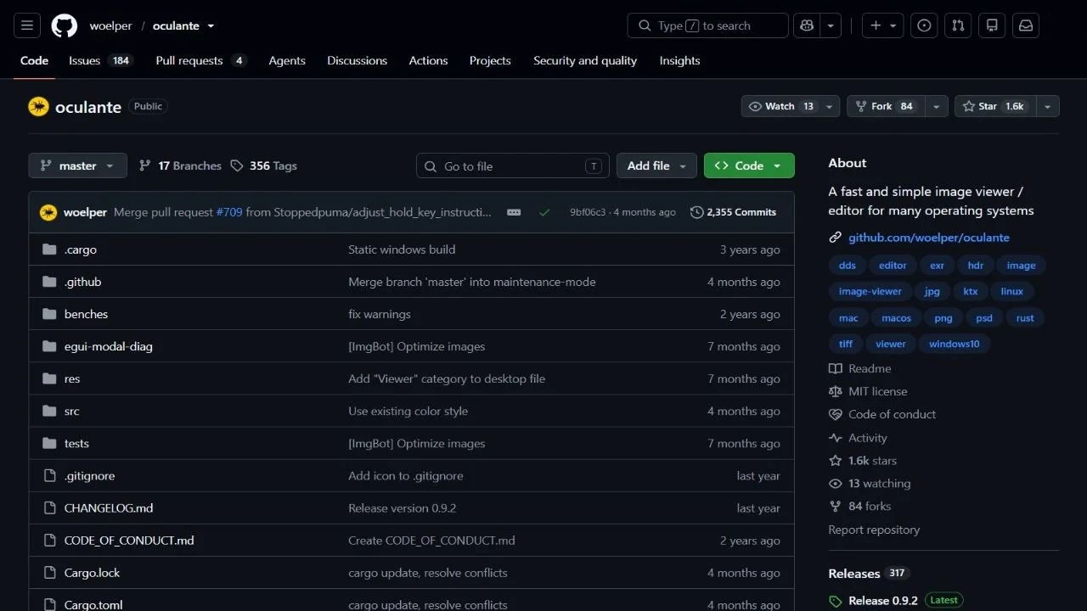Select the image-viewer topic tag

point(870,291)
